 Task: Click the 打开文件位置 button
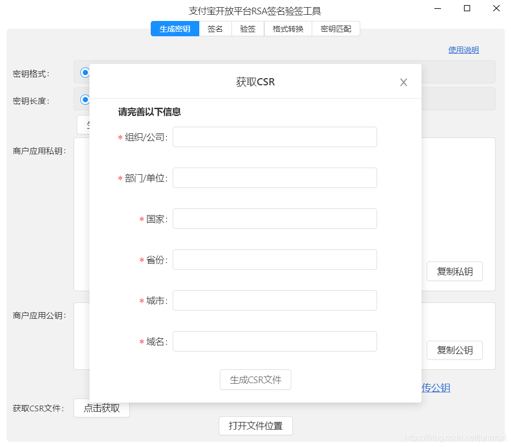tap(255, 426)
